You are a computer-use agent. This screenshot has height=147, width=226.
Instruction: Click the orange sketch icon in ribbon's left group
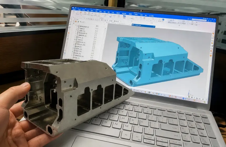[81, 13]
